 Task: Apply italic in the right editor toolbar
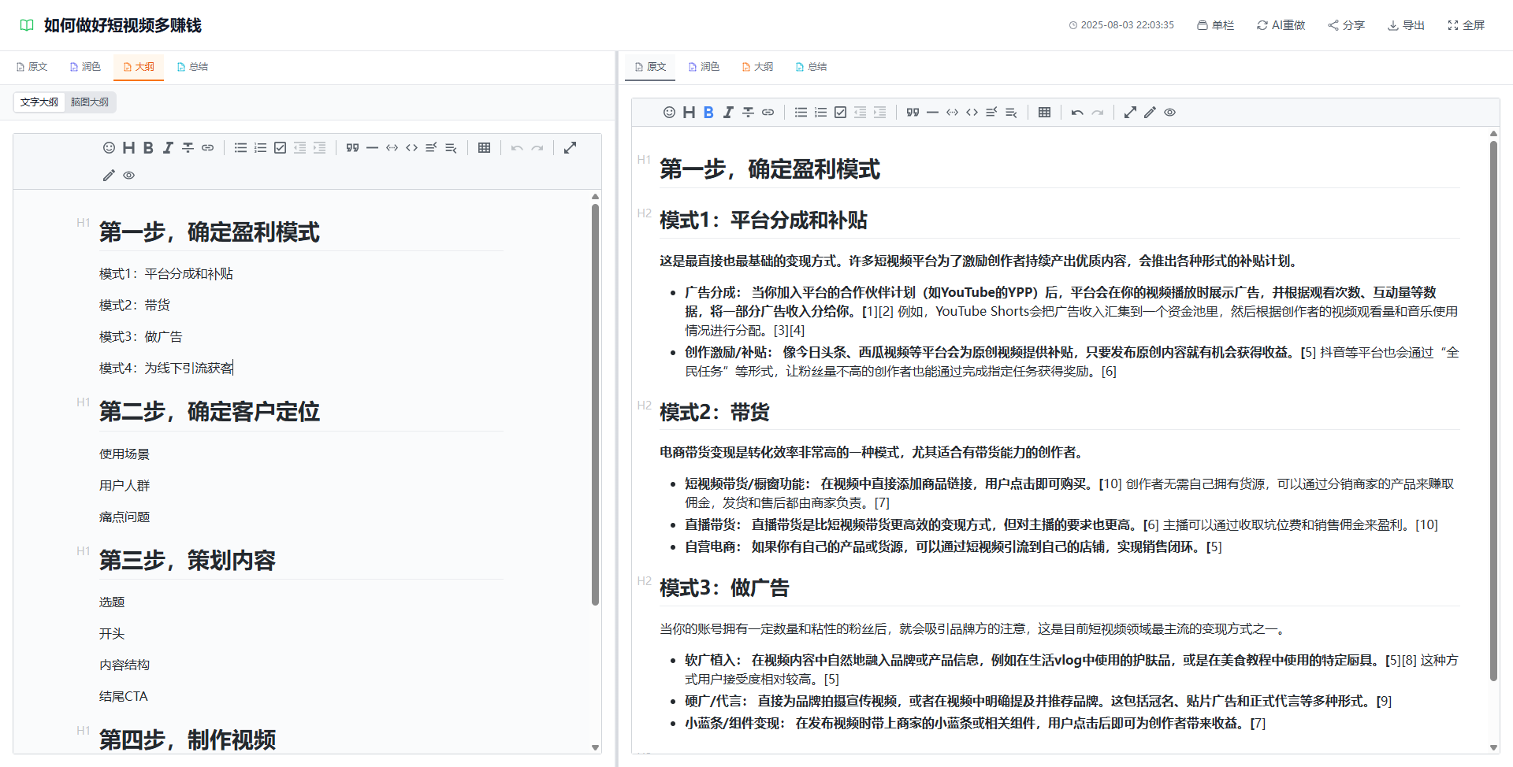coord(728,113)
